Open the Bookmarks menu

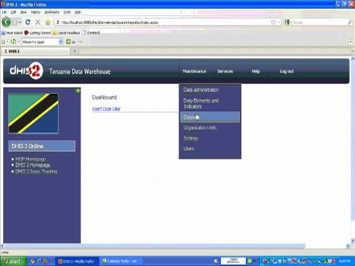coord(52,12)
